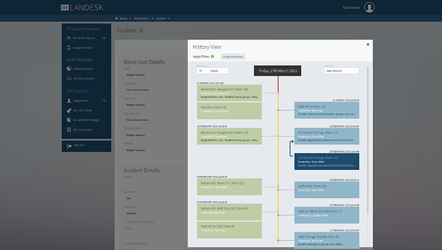Select the highlighted Schedule Change (Item 12) card
This screenshot has height=250, width=442.
(x=326, y=161)
